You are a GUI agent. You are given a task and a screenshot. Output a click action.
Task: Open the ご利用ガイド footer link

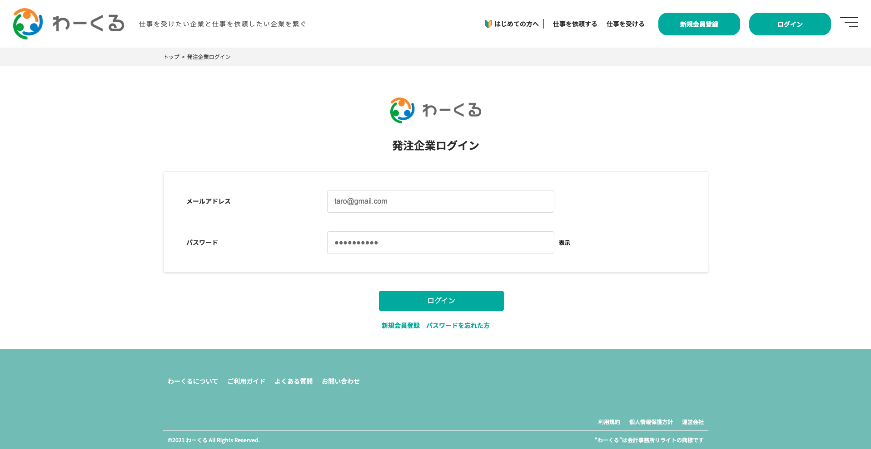click(x=246, y=381)
